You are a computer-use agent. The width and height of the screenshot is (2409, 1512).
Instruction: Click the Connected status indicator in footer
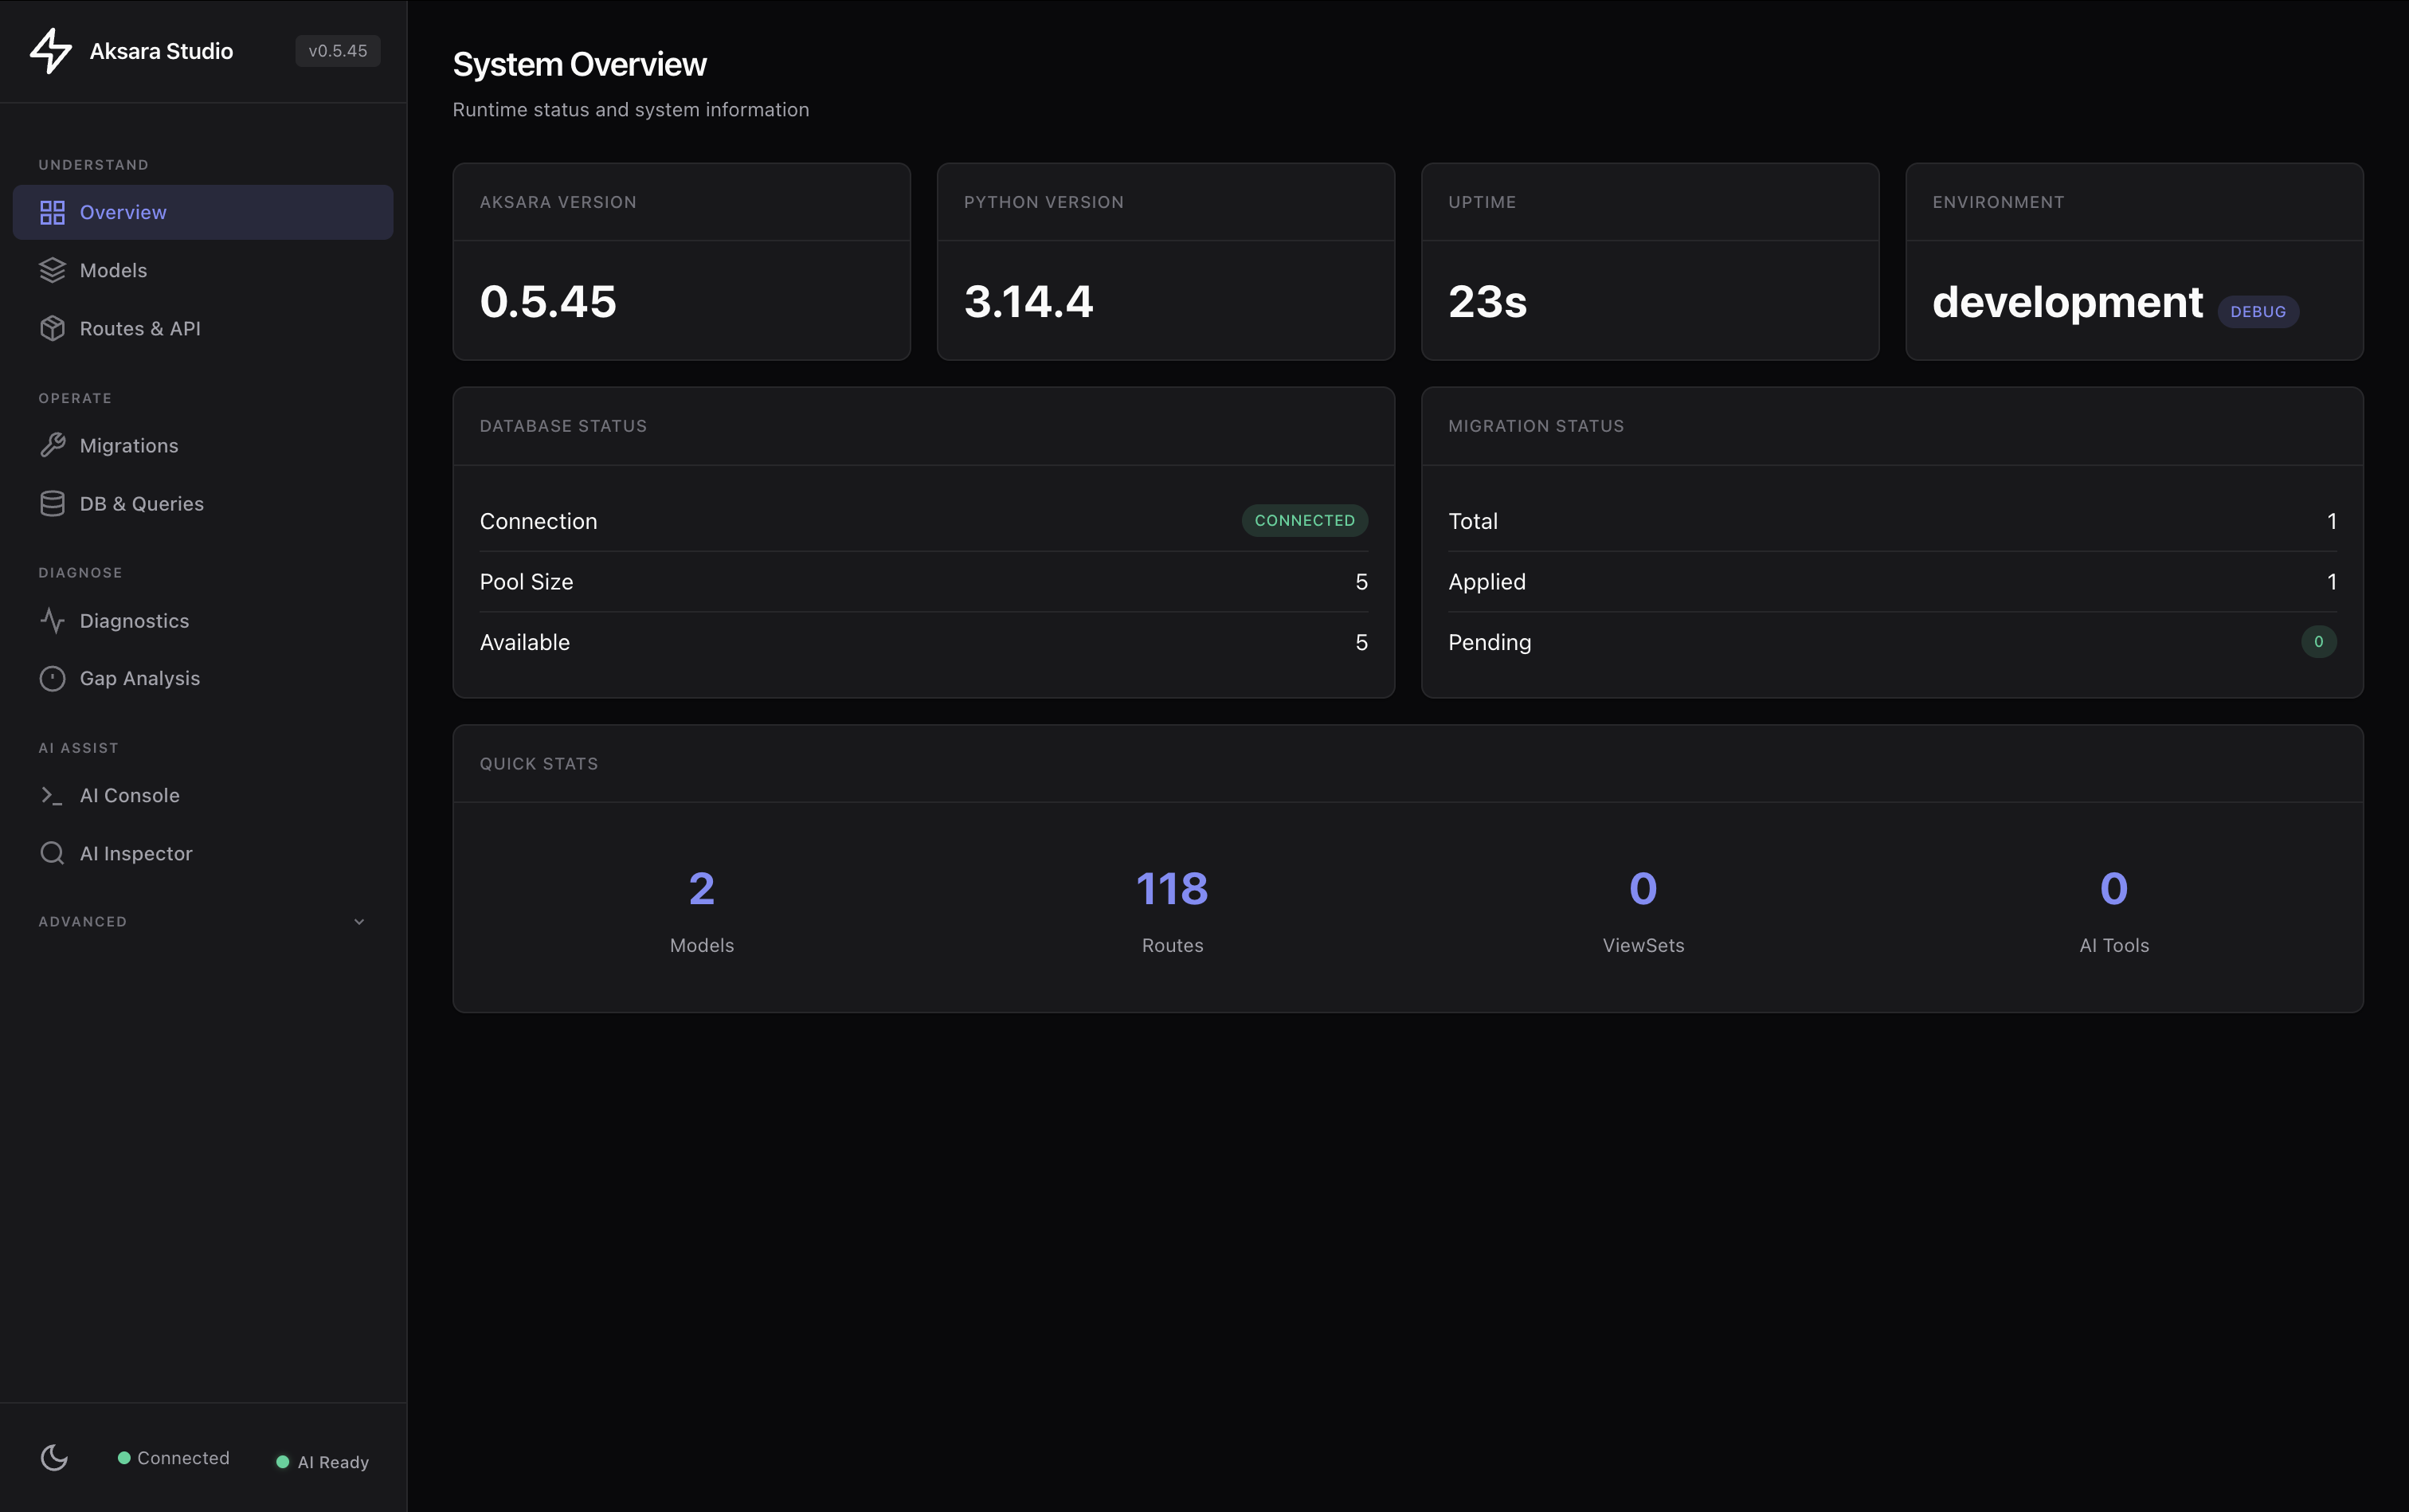coord(174,1458)
